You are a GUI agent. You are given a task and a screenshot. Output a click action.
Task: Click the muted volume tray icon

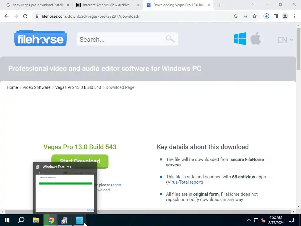(263, 220)
